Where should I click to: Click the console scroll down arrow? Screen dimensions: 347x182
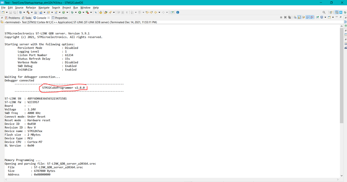(x=341, y=176)
